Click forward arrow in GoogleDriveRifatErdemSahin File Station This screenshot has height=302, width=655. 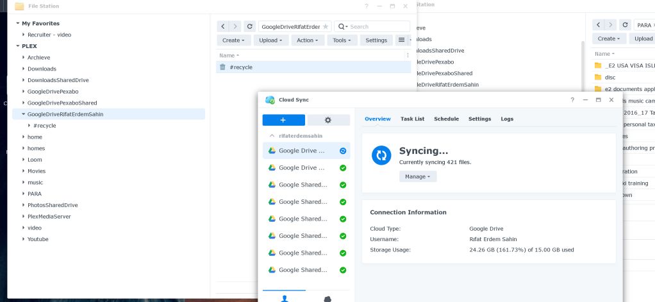(235, 26)
